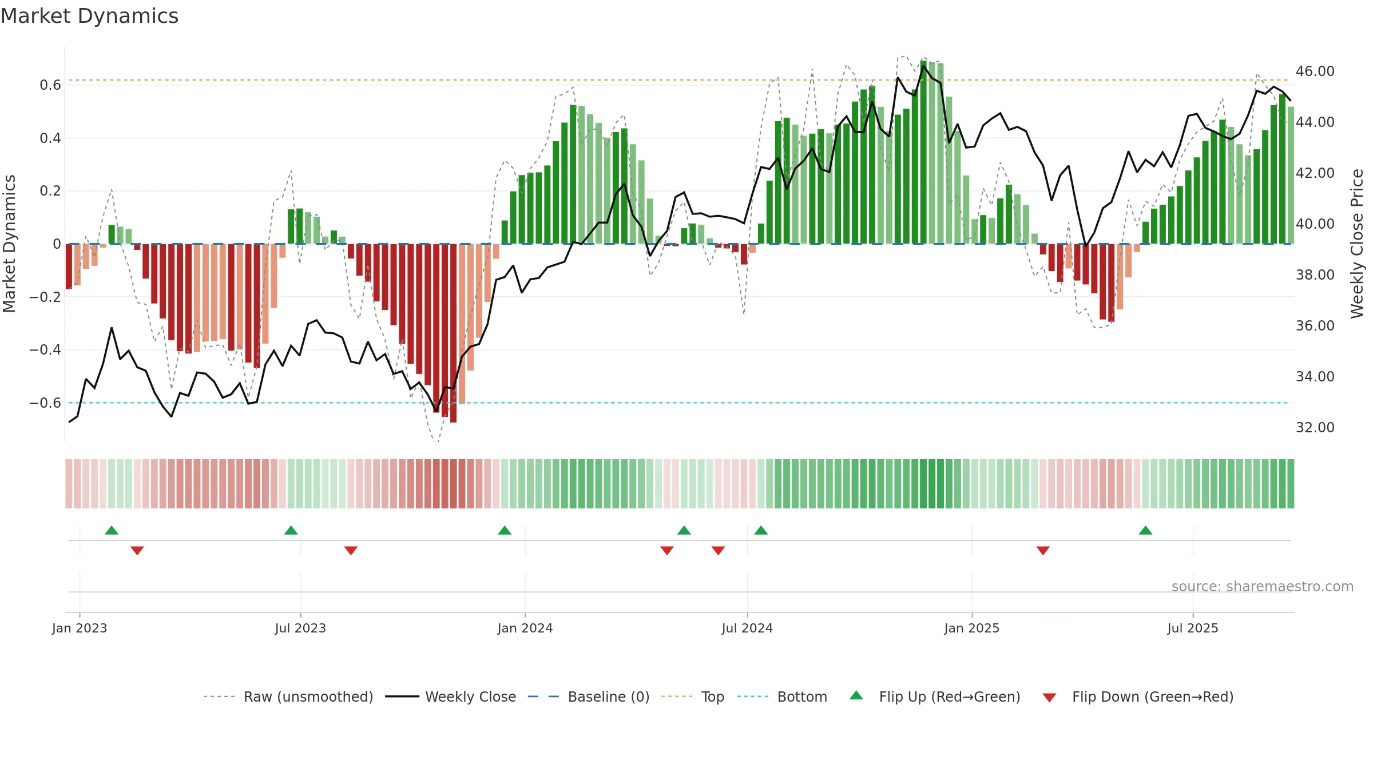1373x772 pixels.
Task: Select the Flip Up marker just after Jan 2023
Action: pos(112,530)
